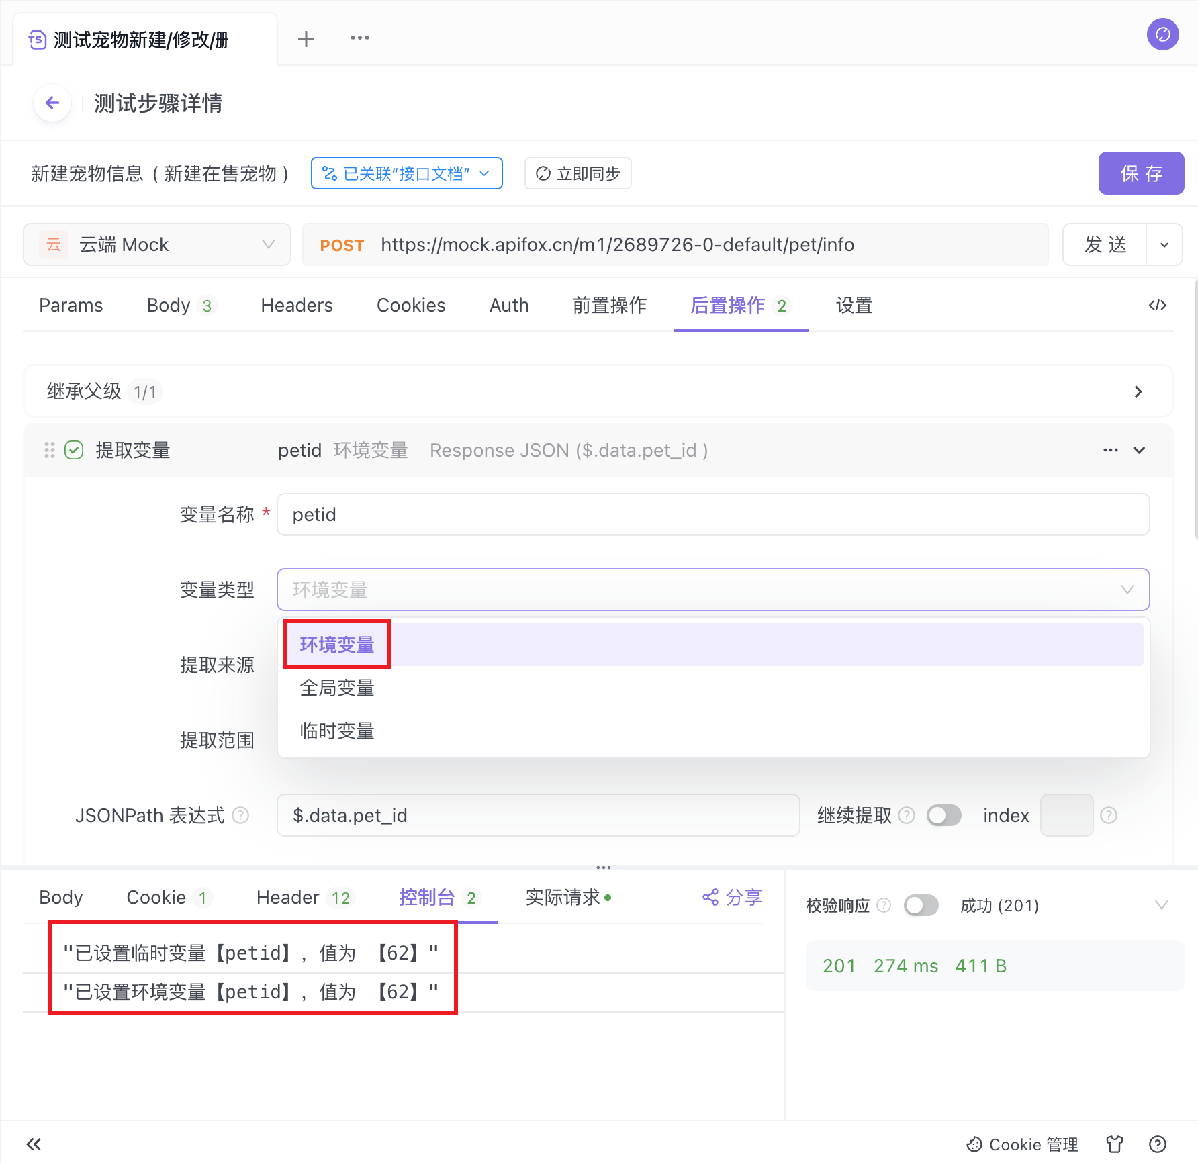Open code view icon beside tabs
Image resolution: width=1198 pixels, height=1163 pixels.
click(x=1157, y=306)
